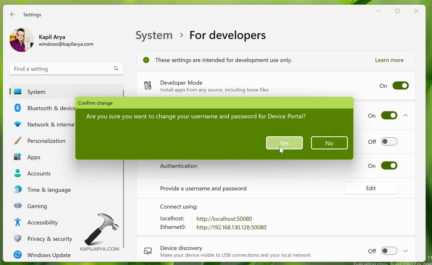Enable the Device discovery toggle

click(x=389, y=251)
